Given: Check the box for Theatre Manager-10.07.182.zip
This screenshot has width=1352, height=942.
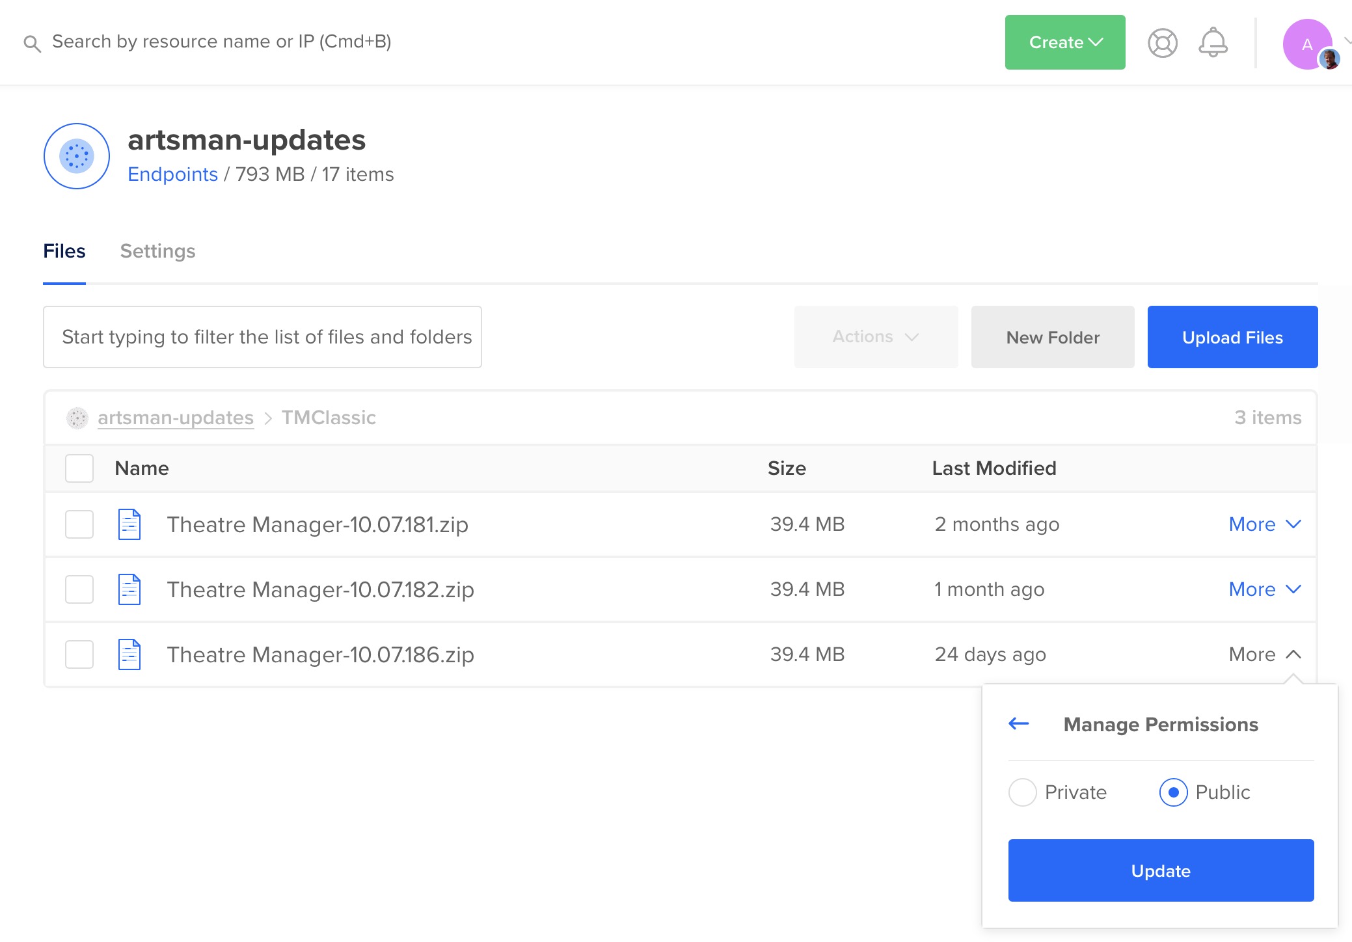Looking at the screenshot, I should pyautogui.click(x=79, y=589).
